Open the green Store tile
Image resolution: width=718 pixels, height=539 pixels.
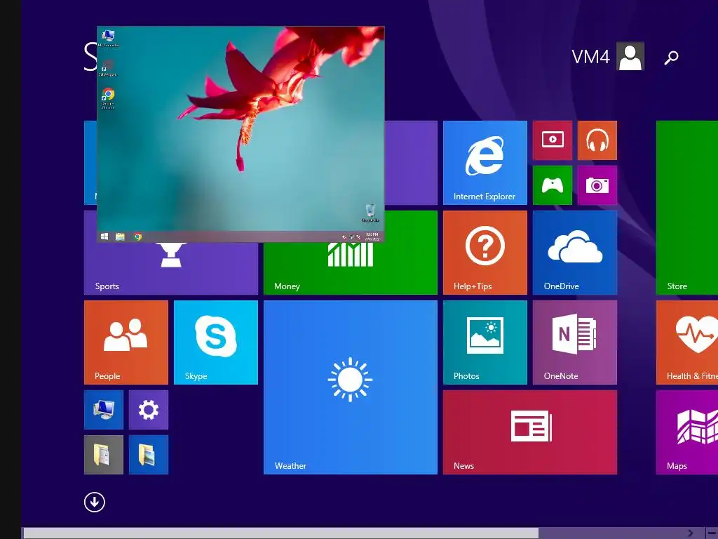point(687,208)
